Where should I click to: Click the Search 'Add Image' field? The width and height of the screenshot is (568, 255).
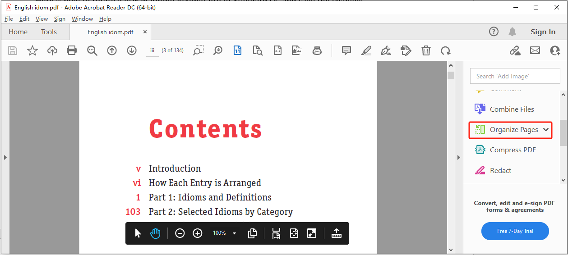coord(515,76)
